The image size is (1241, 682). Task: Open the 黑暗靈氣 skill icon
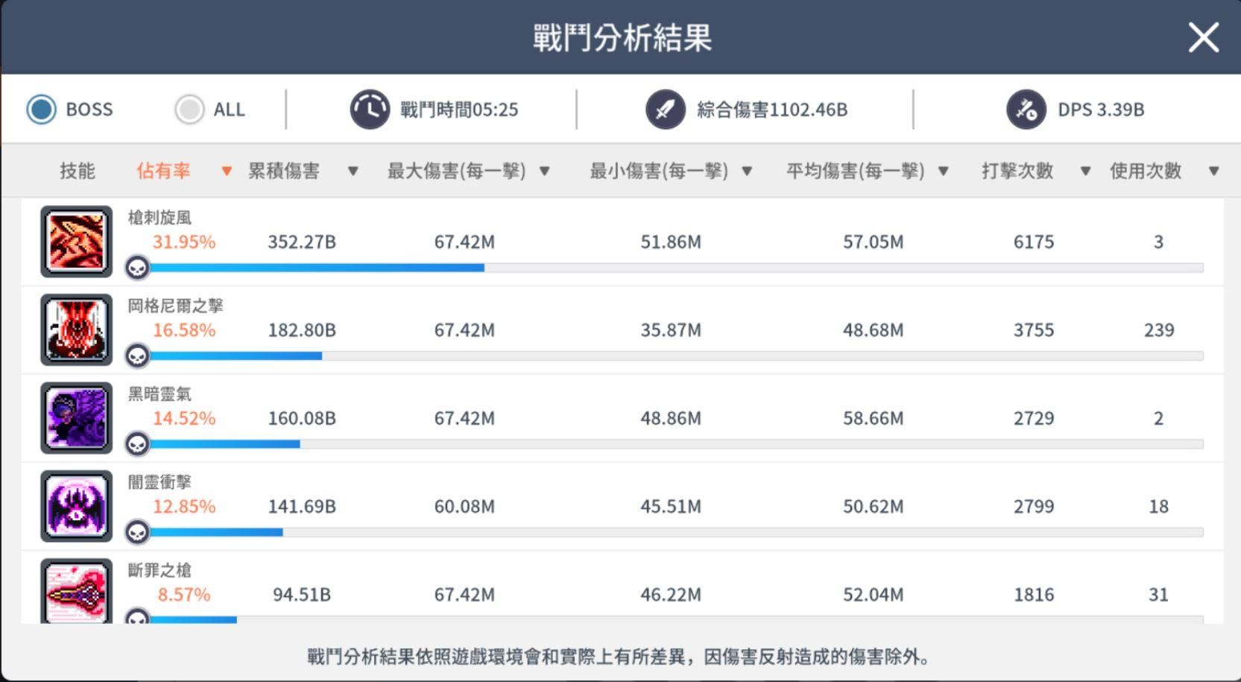click(x=76, y=418)
